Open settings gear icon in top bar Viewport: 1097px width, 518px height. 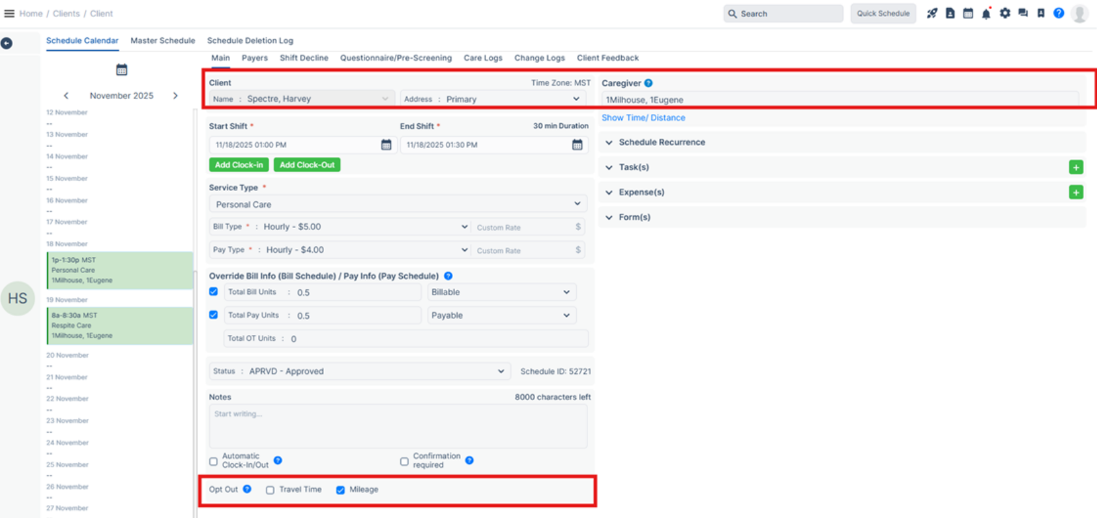(1004, 14)
